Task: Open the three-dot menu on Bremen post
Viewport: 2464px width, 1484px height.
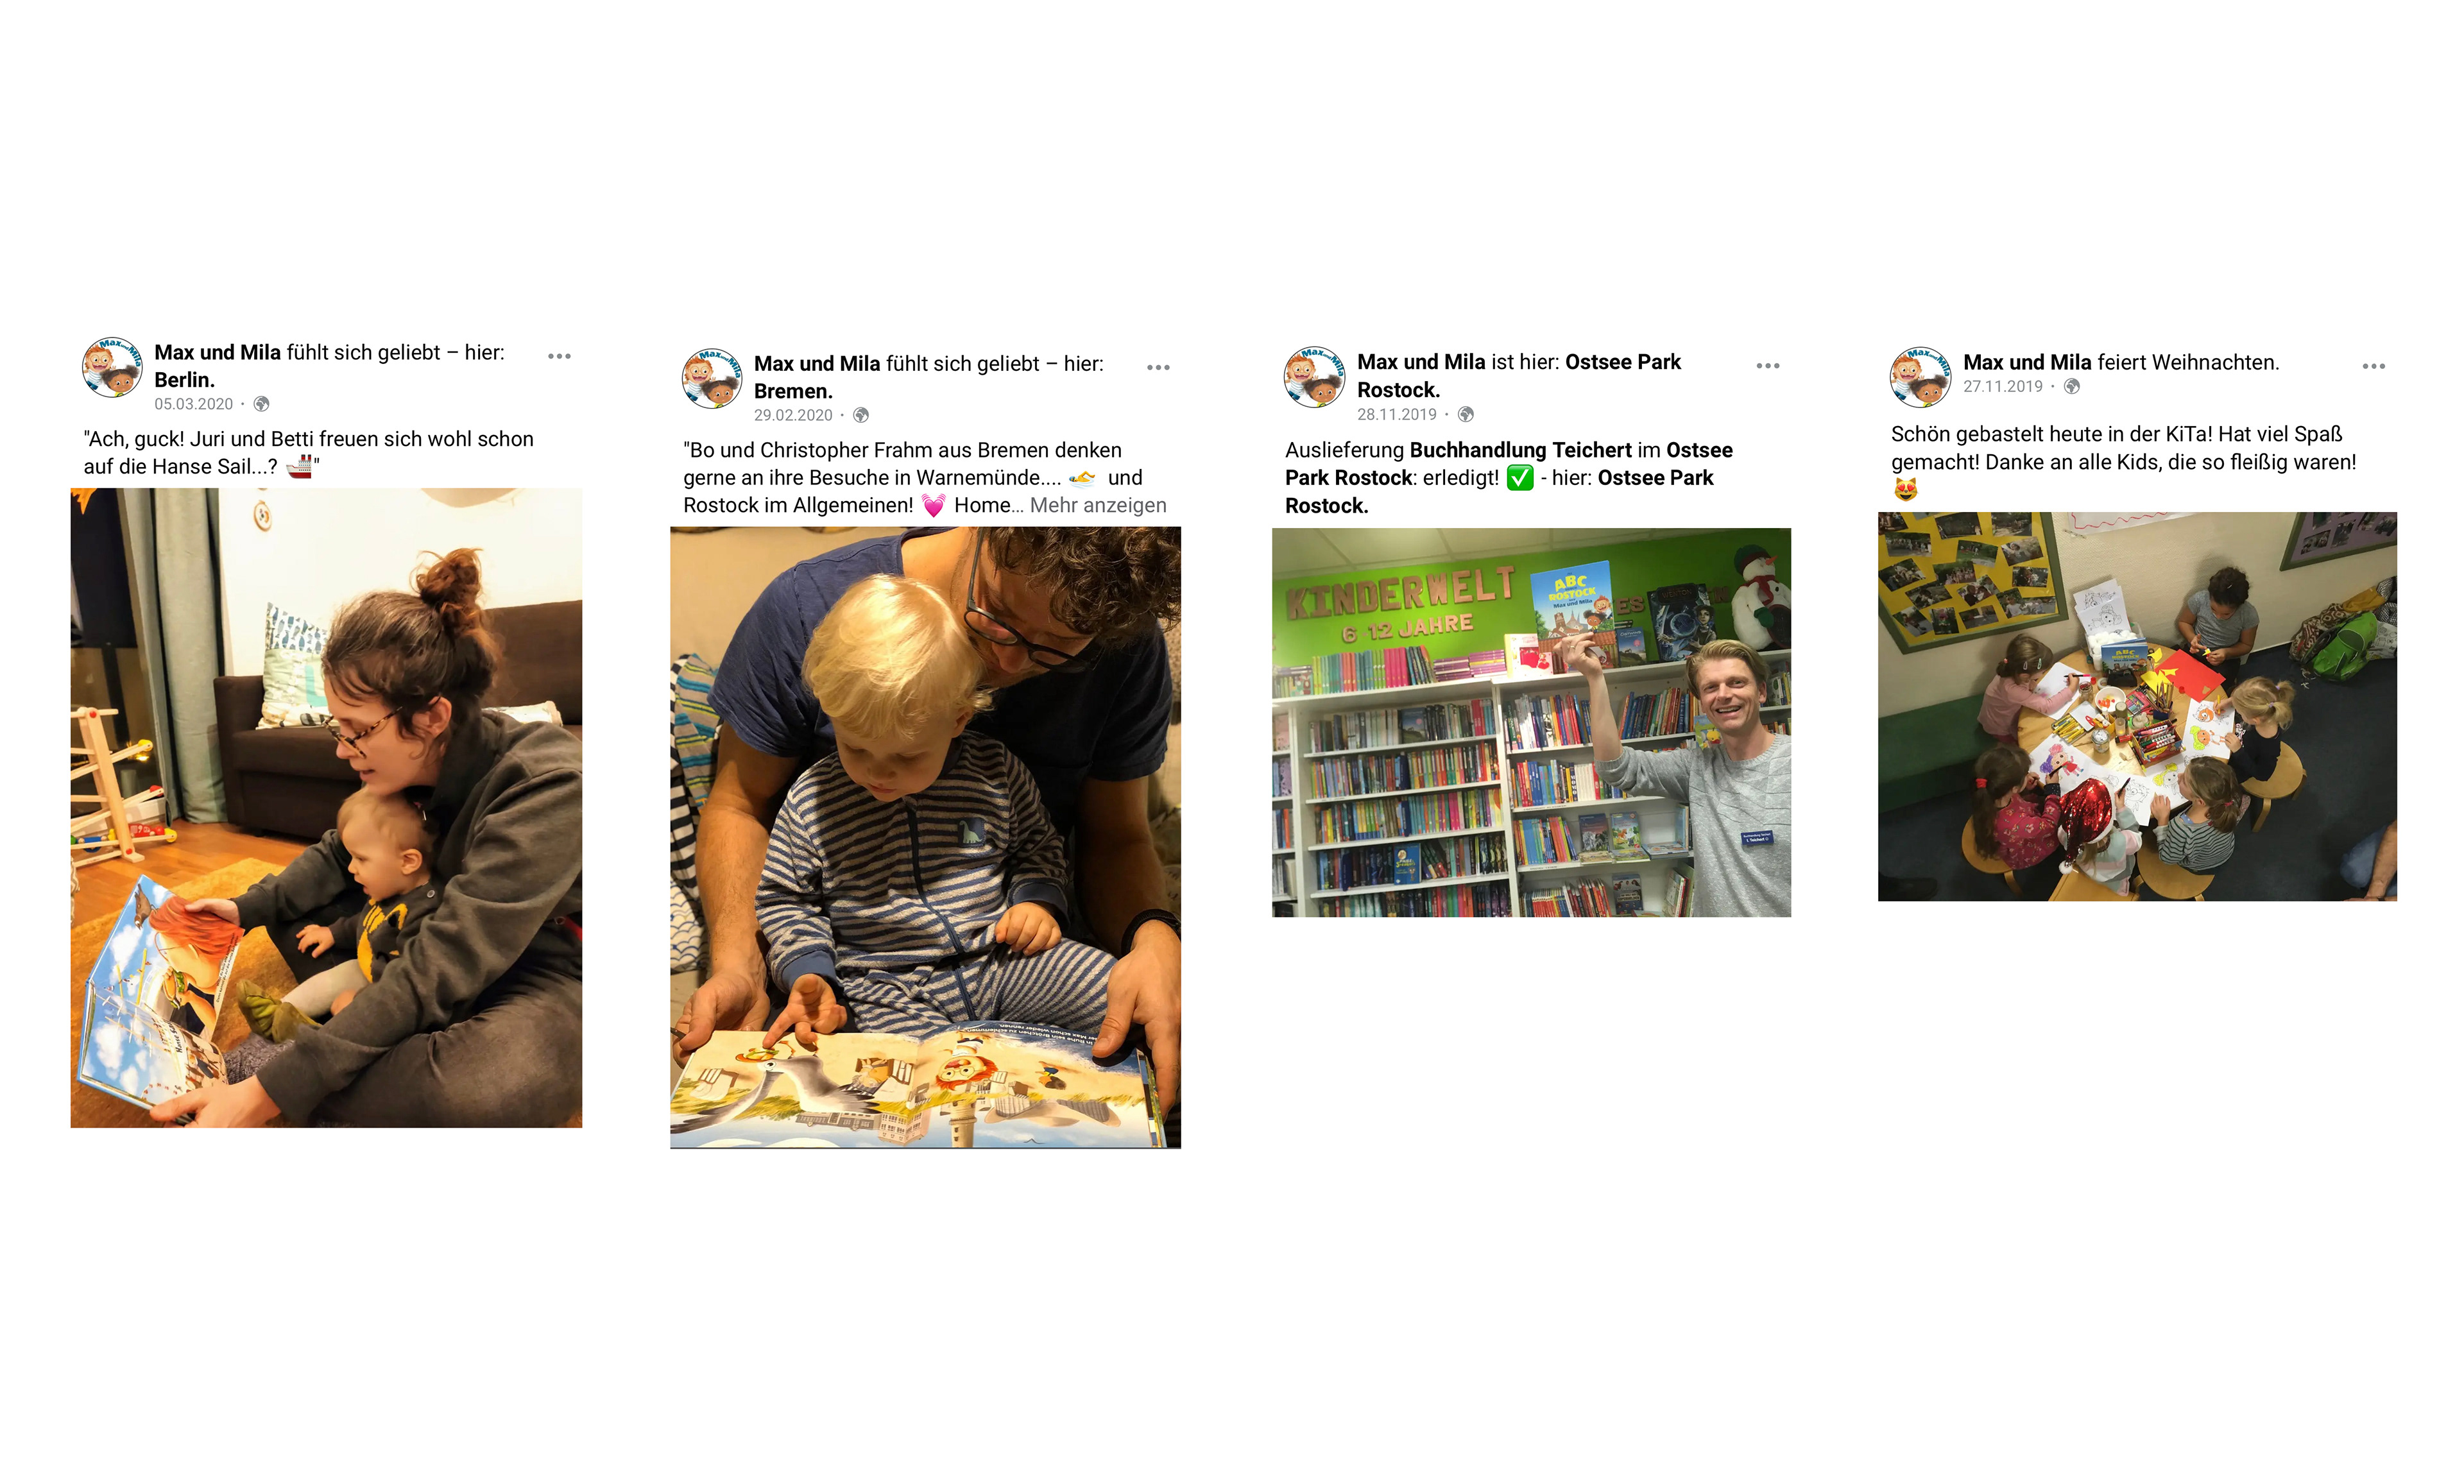Action: tap(1158, 368)
